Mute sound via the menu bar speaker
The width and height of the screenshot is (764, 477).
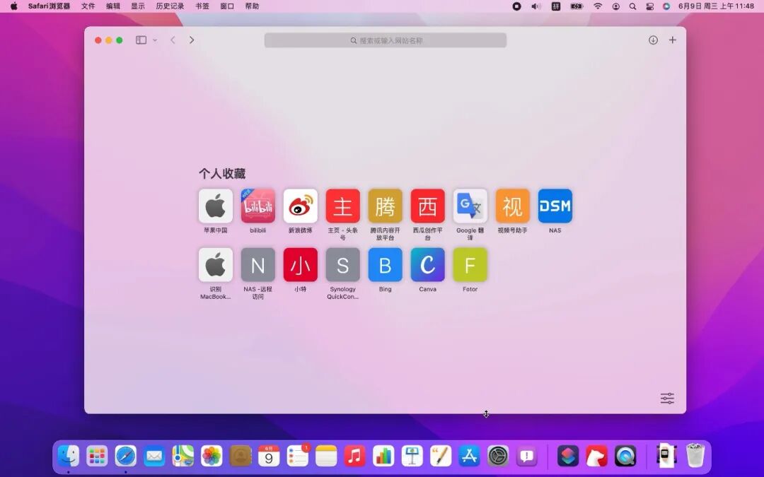tap(535, 6)
